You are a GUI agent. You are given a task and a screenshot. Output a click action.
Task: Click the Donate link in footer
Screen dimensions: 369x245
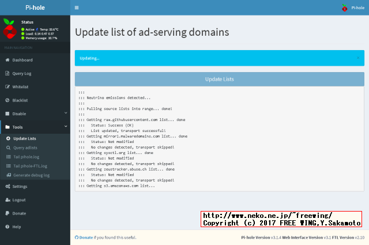[x=86, y=238]
